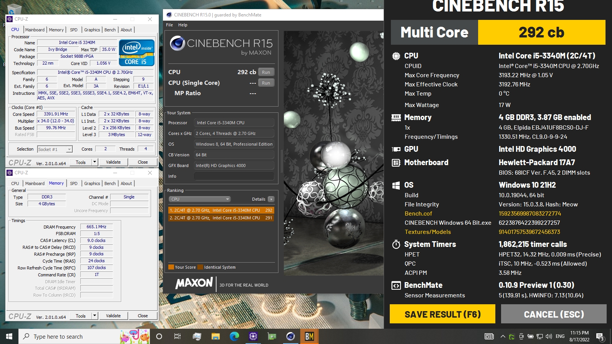Click the System Timers clock icon
The image size is (612, 344).
396,244
